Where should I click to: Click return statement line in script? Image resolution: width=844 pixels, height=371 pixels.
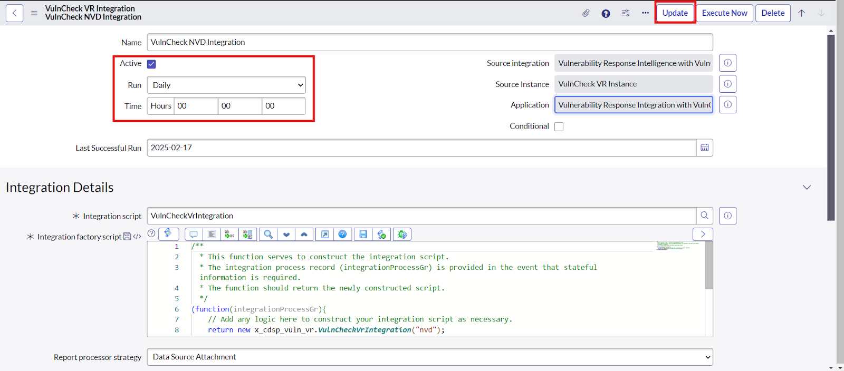pos(326,330)
